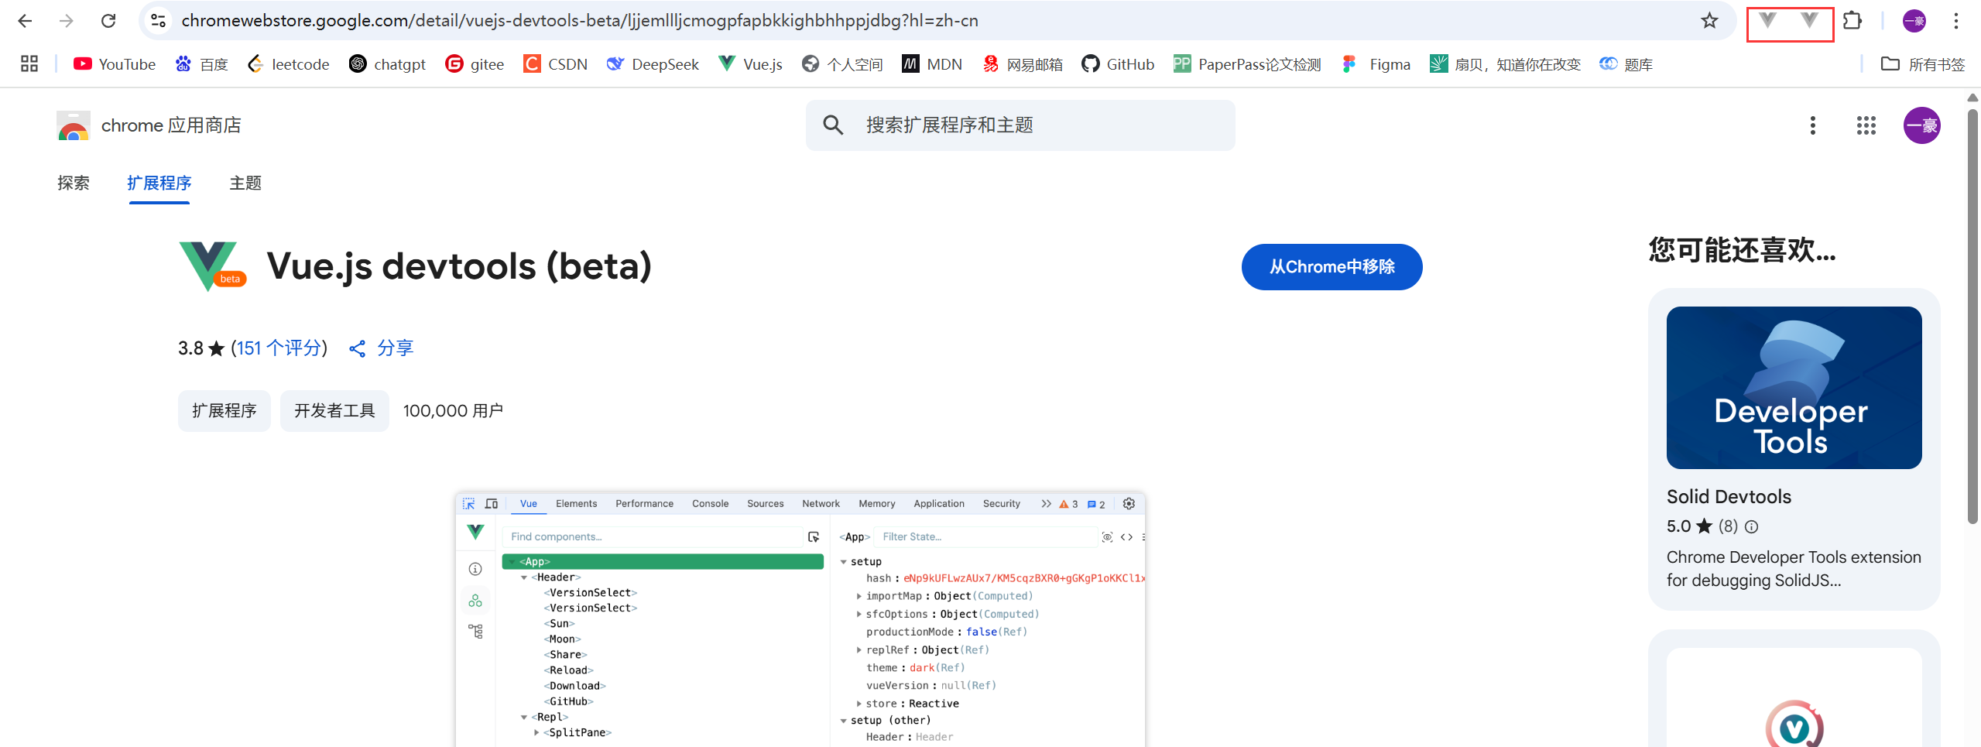Reload the current page
Image resolution: width=1981 pixels, height=747 pixels.
(108, 21)
